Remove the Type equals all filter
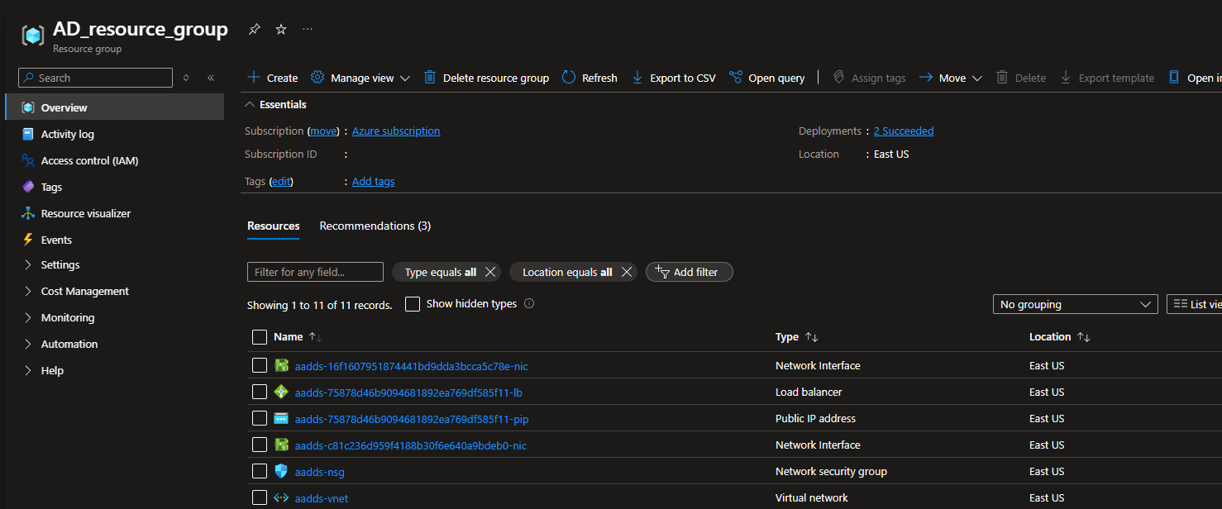The width and height of the screenshot is (1222, 509). pyautogui.click(x=490, y=272)
